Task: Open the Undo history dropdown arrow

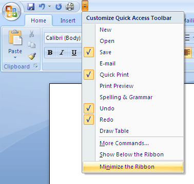Action: tap(50, 7)
